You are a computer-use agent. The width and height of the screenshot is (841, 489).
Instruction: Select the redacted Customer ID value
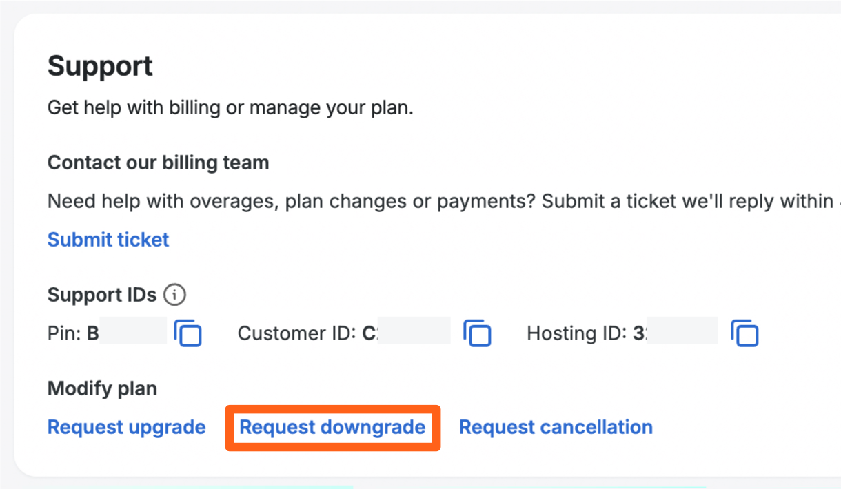pyautogui.click(x=412, y=333)
